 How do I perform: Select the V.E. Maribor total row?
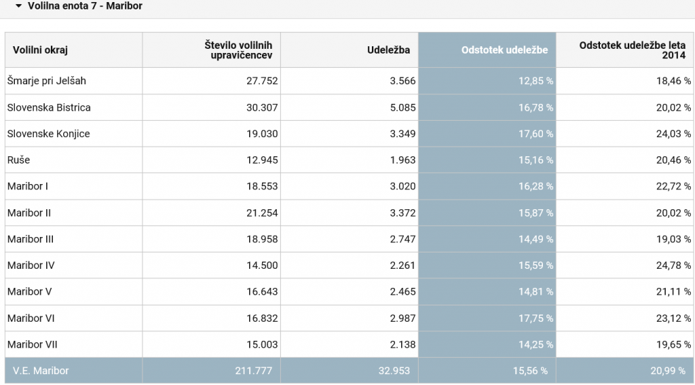point(350,371)
